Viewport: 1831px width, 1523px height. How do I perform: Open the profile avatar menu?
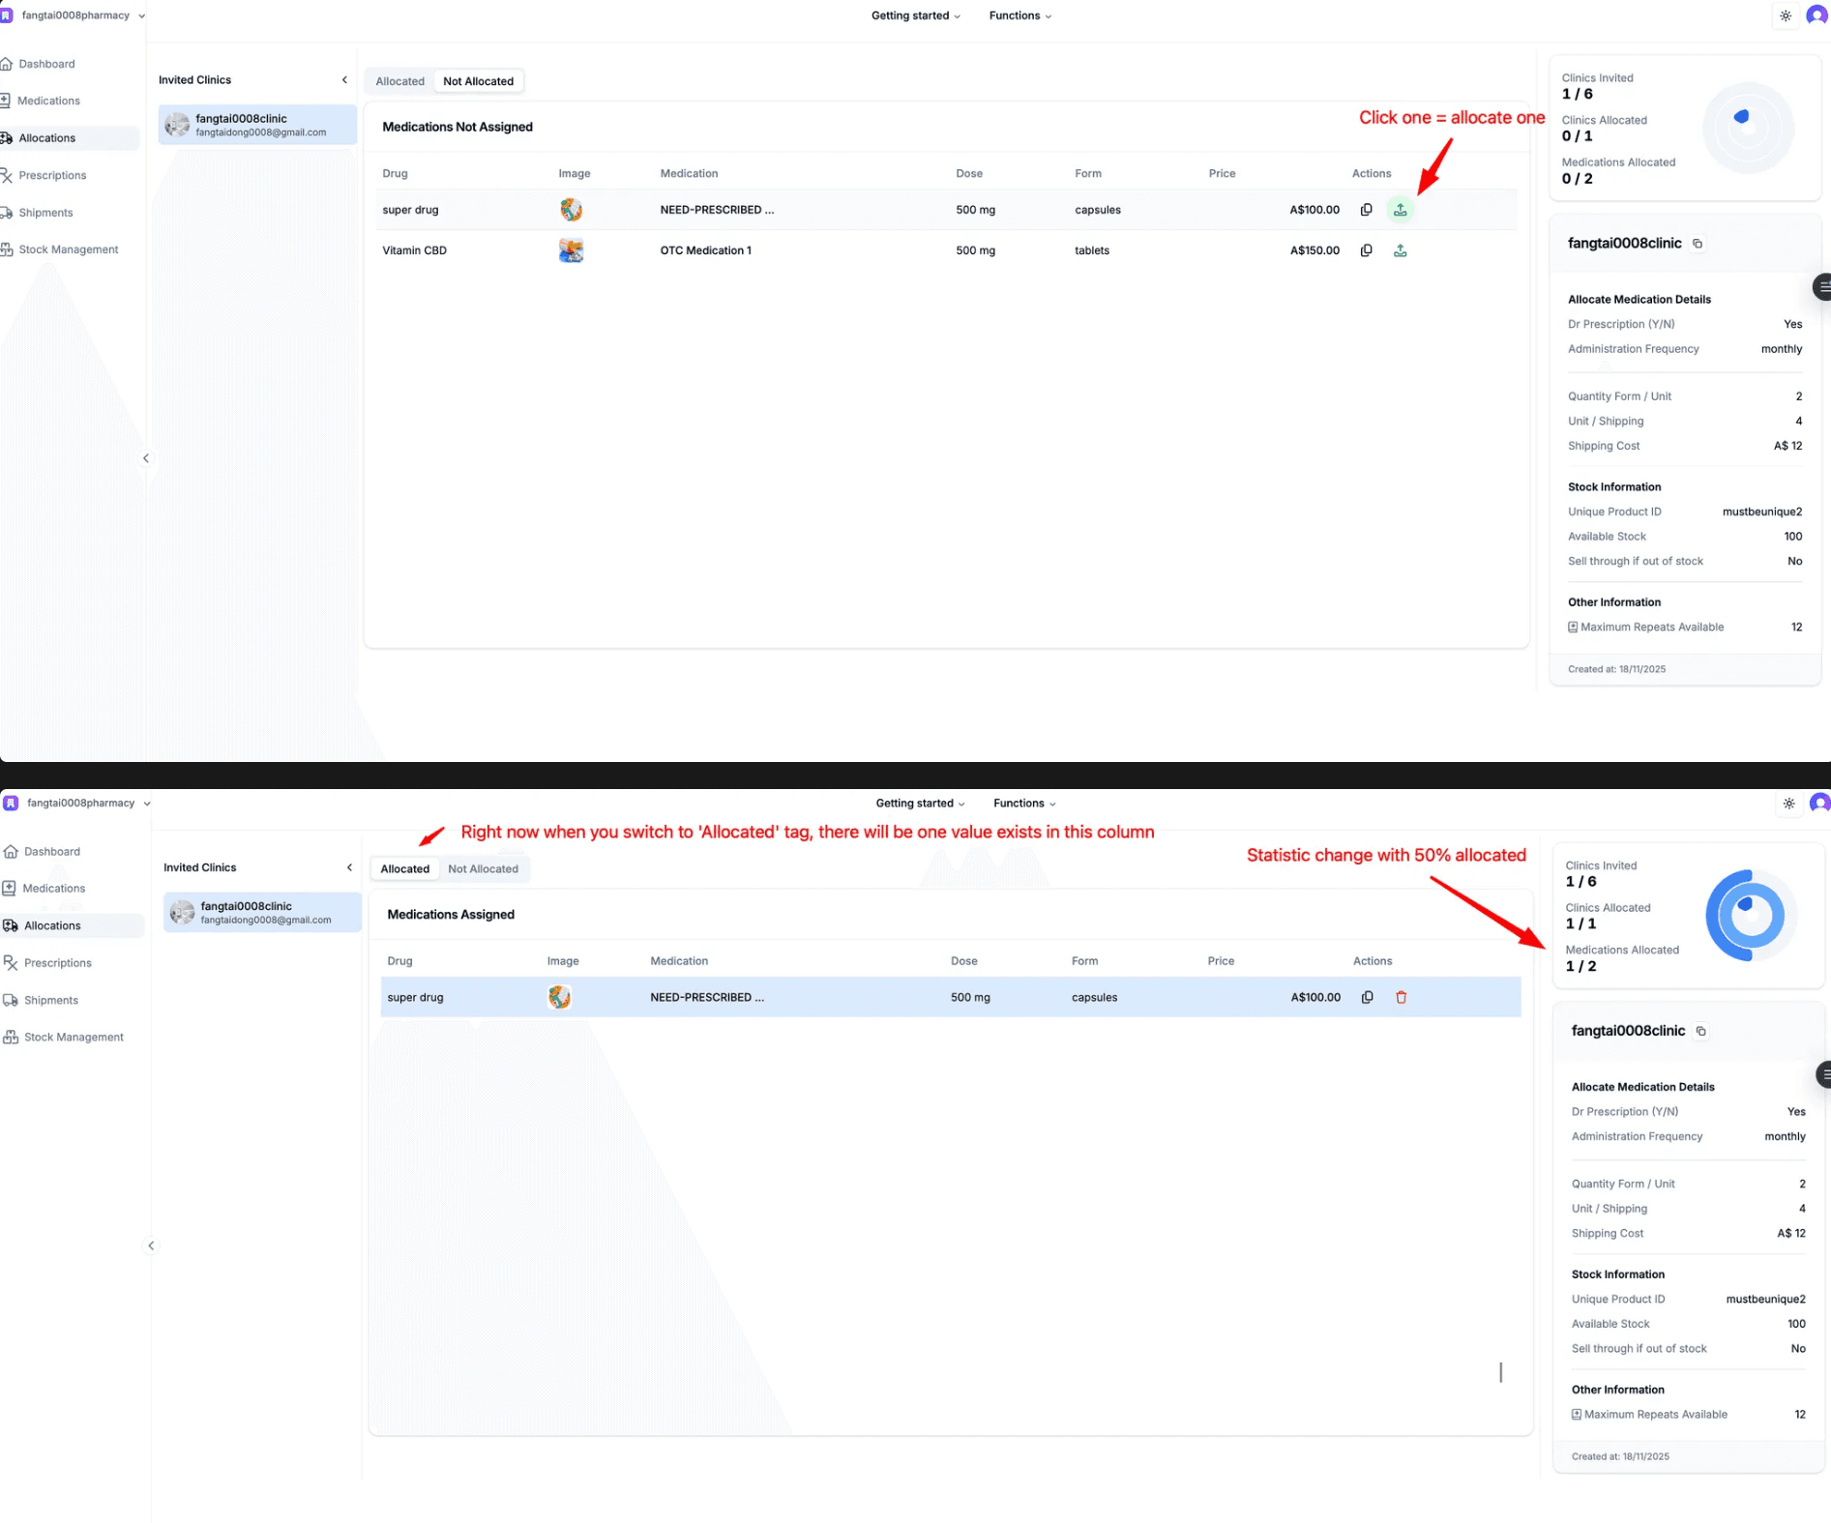[1816, 15]
